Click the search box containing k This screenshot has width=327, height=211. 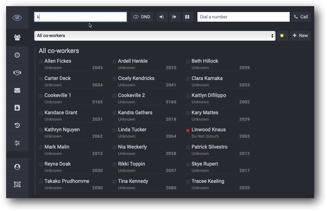80,17
